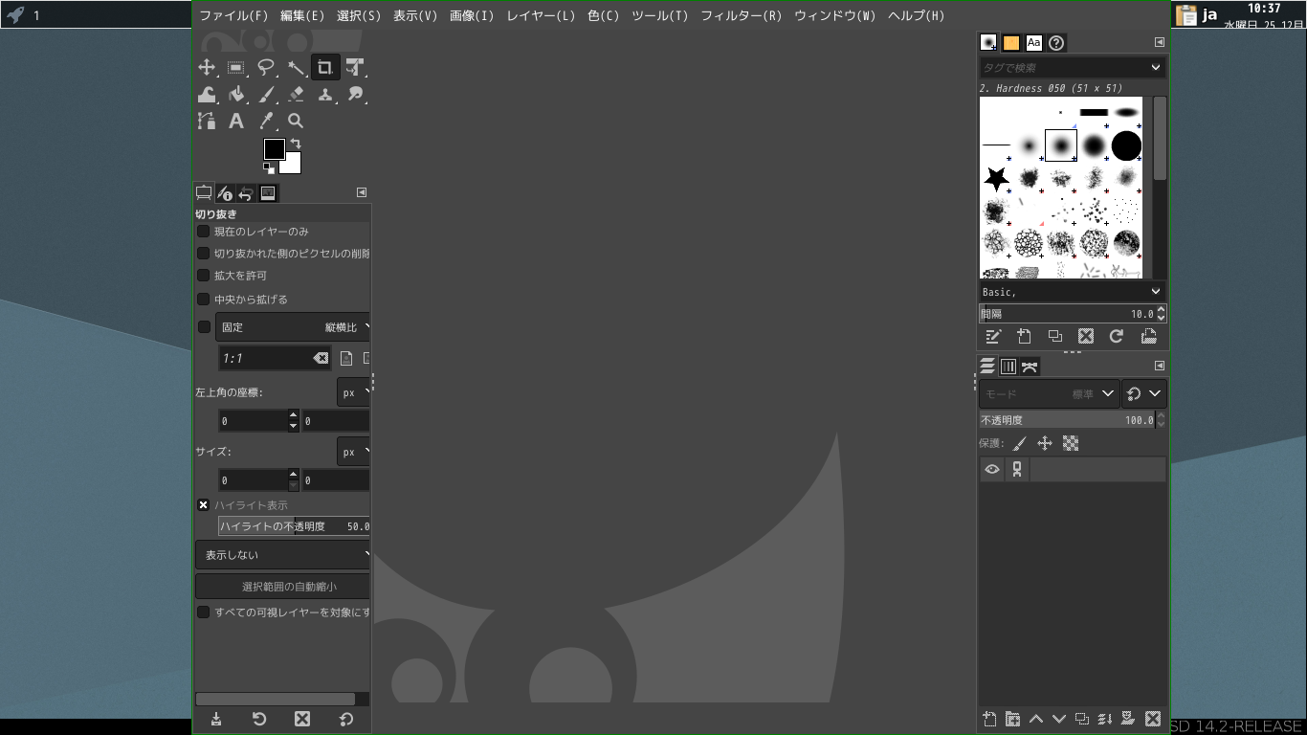Image resolution: width=1307 pixels, height=735 pixels.
Task: Select the Zoom magnifier tool
Action: click(297, 121)
